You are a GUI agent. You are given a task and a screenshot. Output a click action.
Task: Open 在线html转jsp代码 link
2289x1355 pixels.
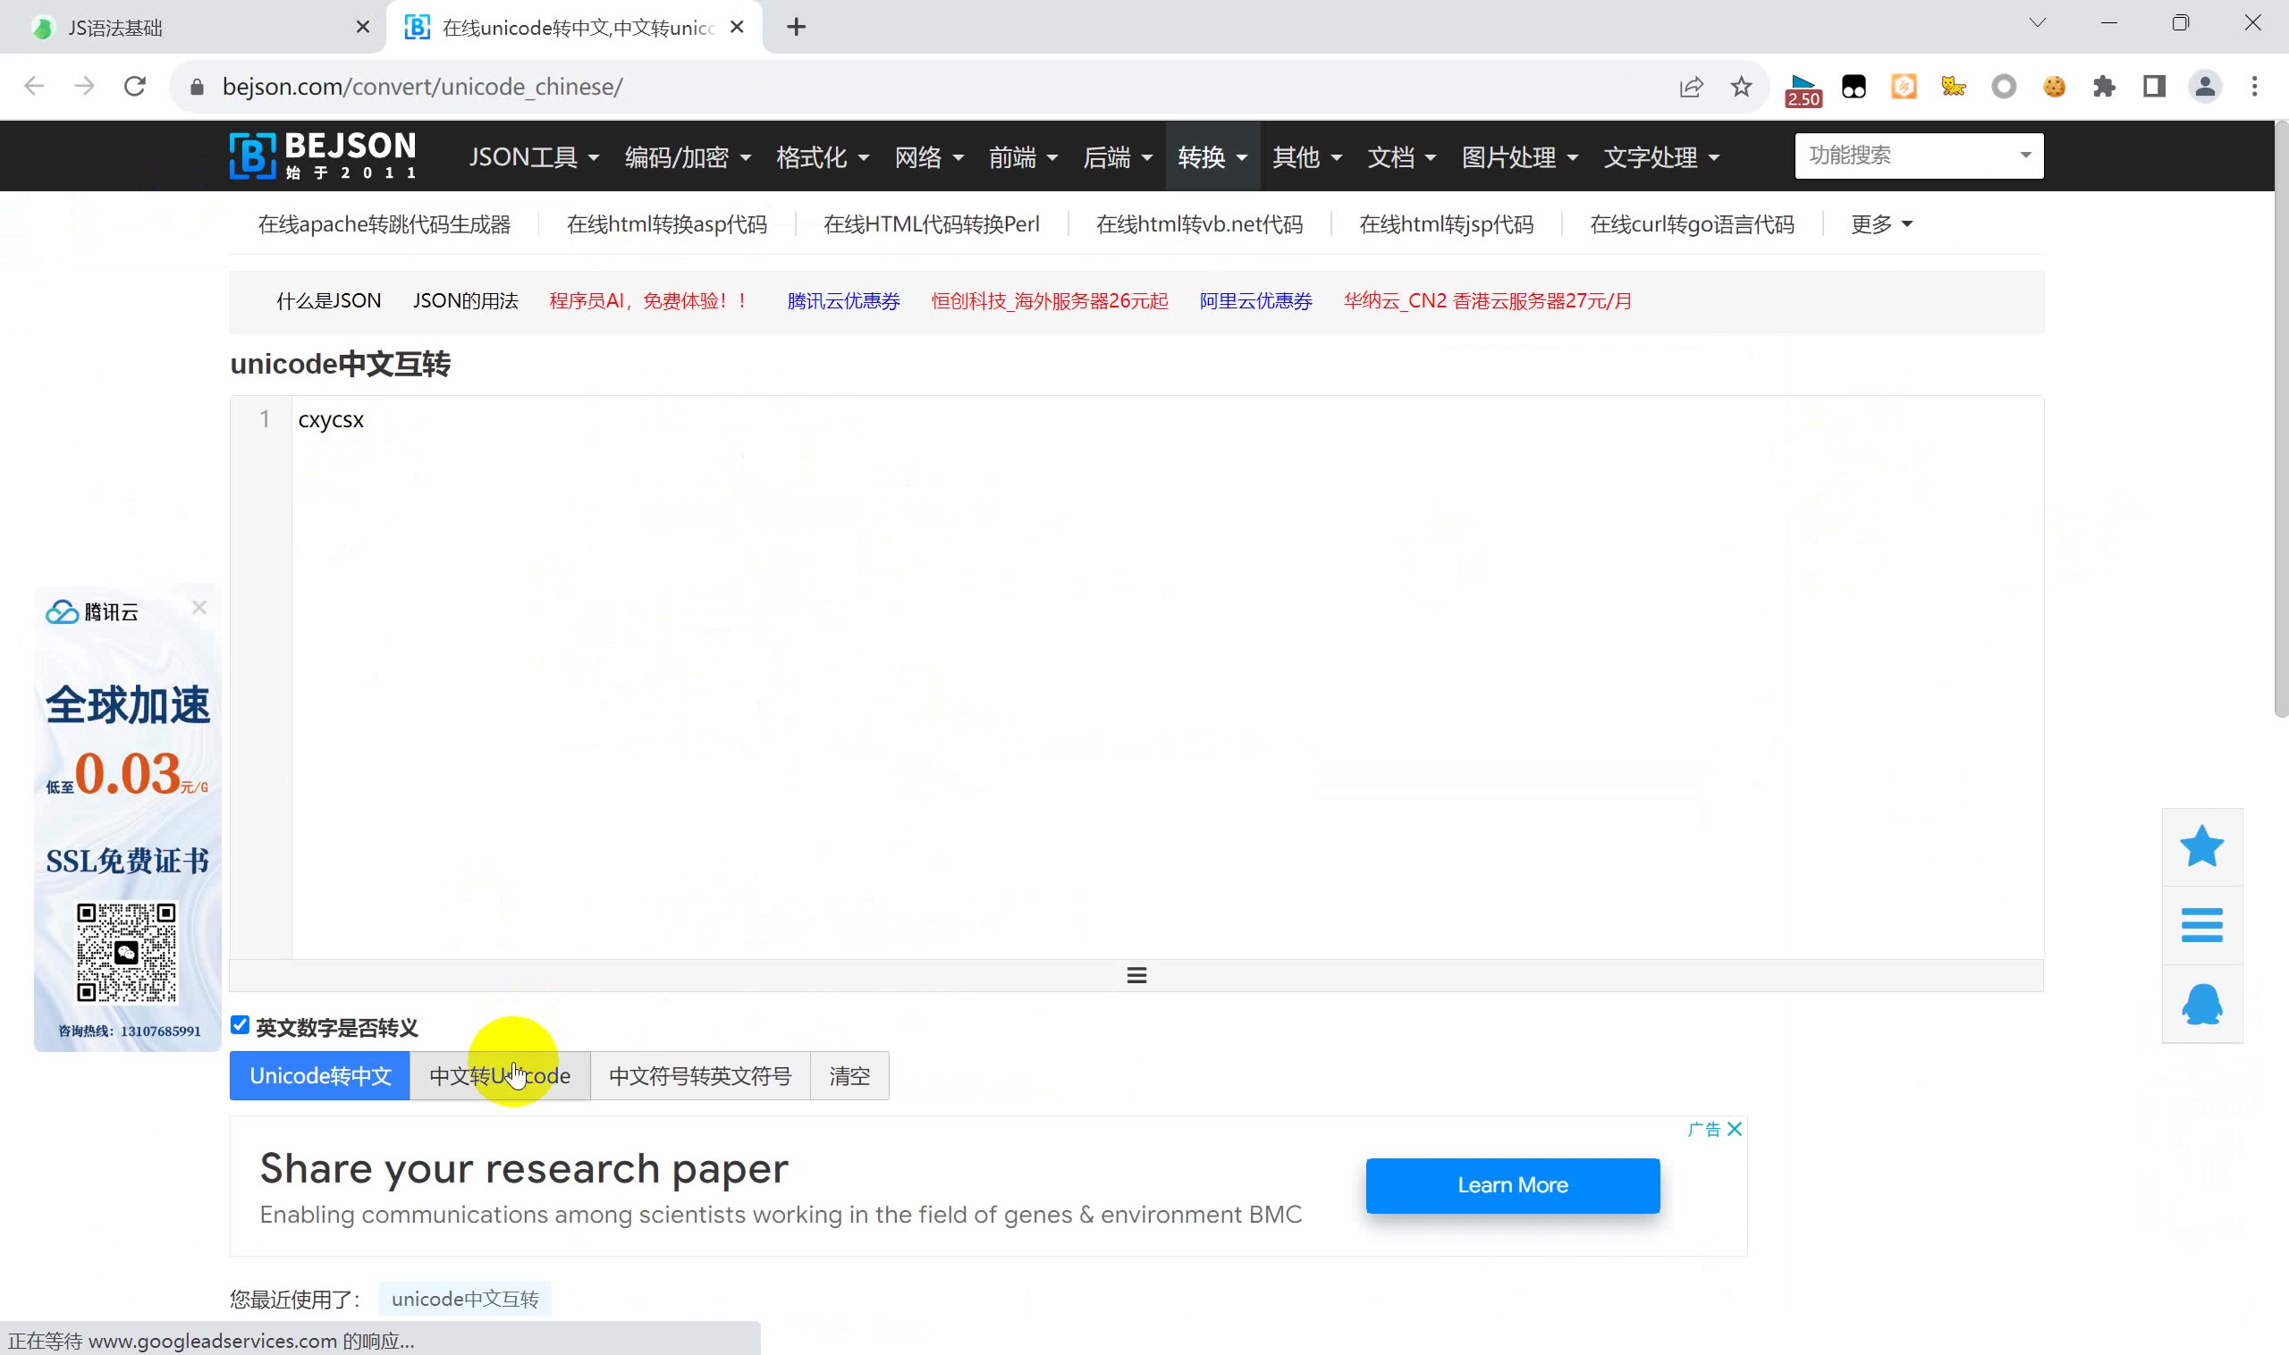point(1446,224)
